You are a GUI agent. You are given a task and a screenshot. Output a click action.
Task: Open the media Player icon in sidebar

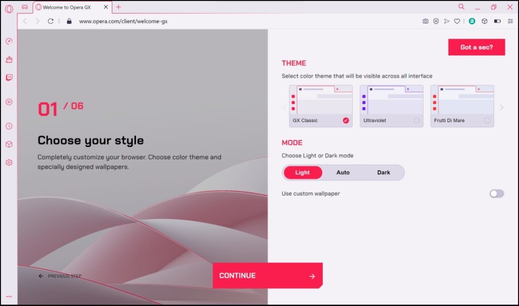[9, 102]
